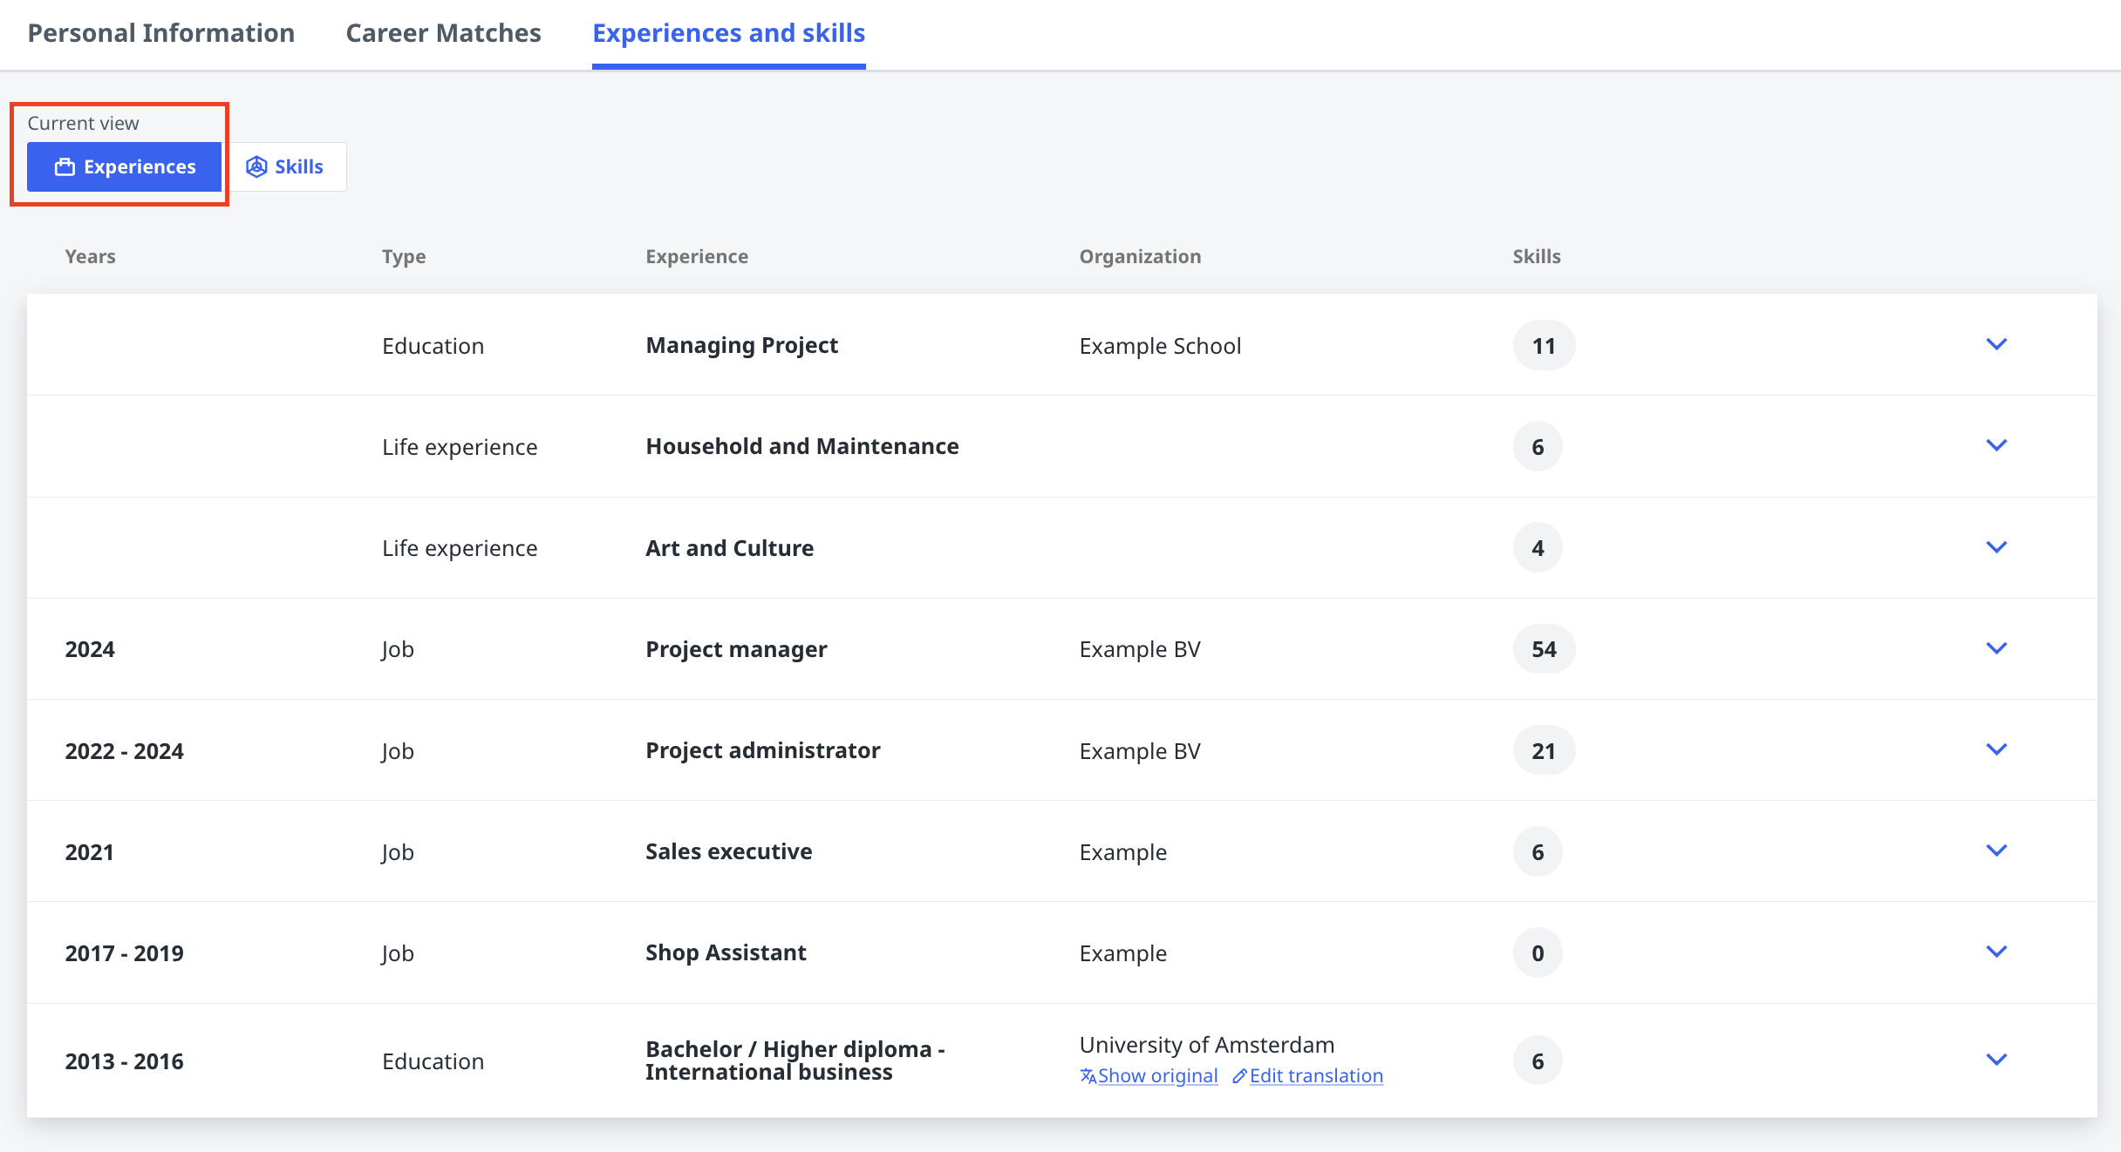Open the Personal Information tab

tap(161, 33)
